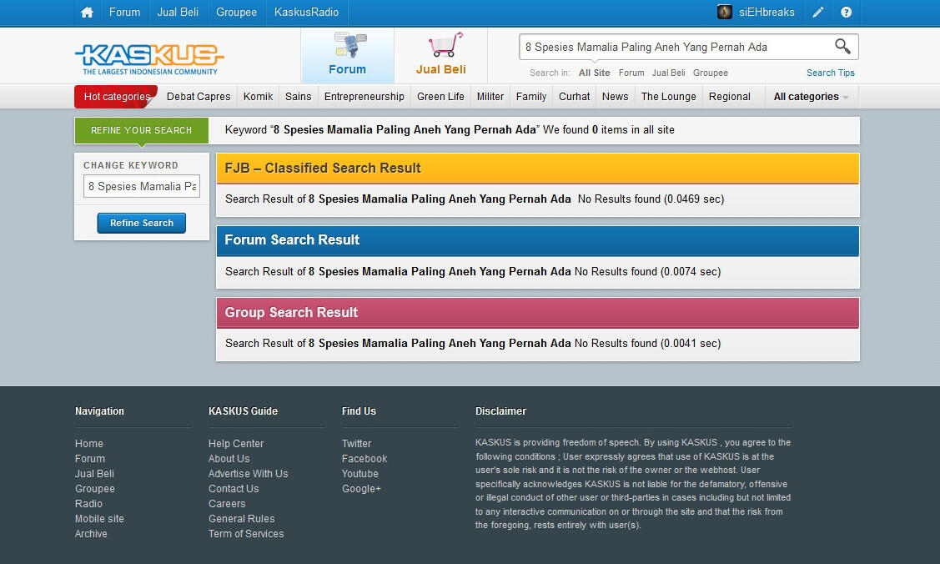Open the Help Center link
Viewport: 940px width, 564px height.
tap(235, 444)
